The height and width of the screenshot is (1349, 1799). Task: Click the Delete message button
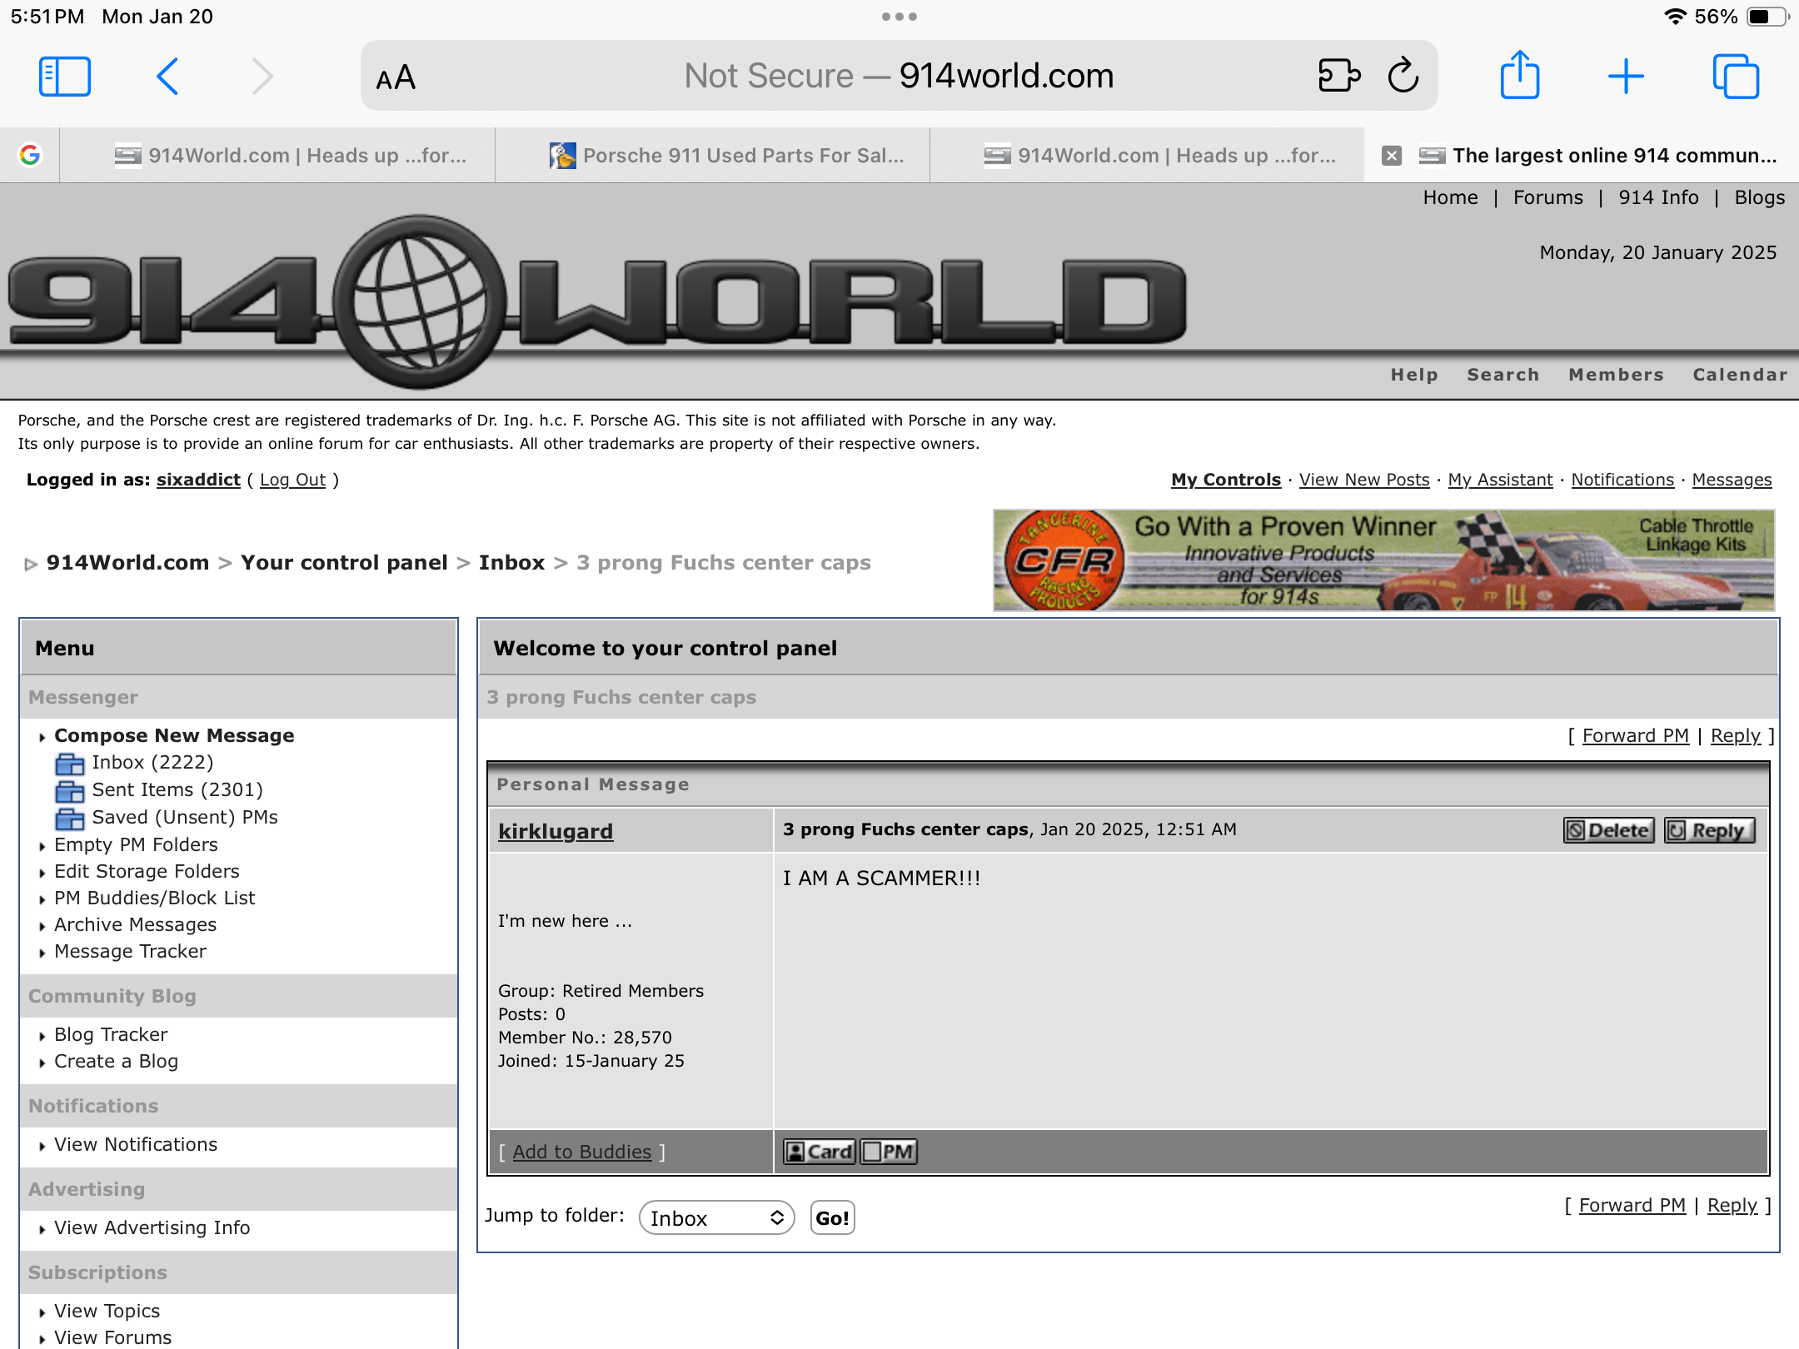point(1608,830)
